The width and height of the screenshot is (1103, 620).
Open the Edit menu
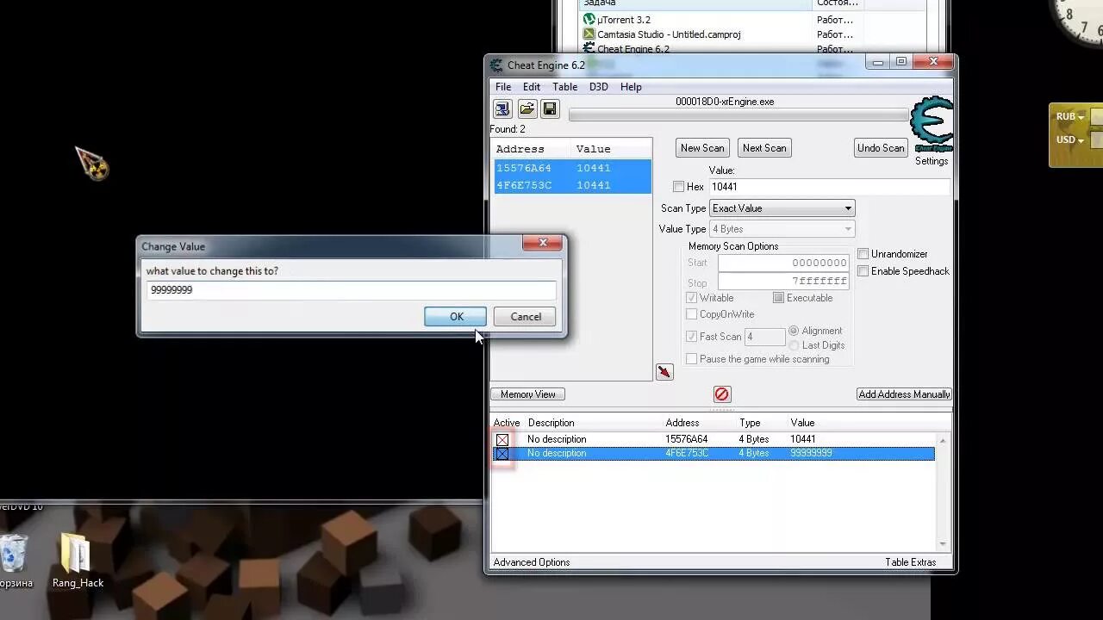532,87
